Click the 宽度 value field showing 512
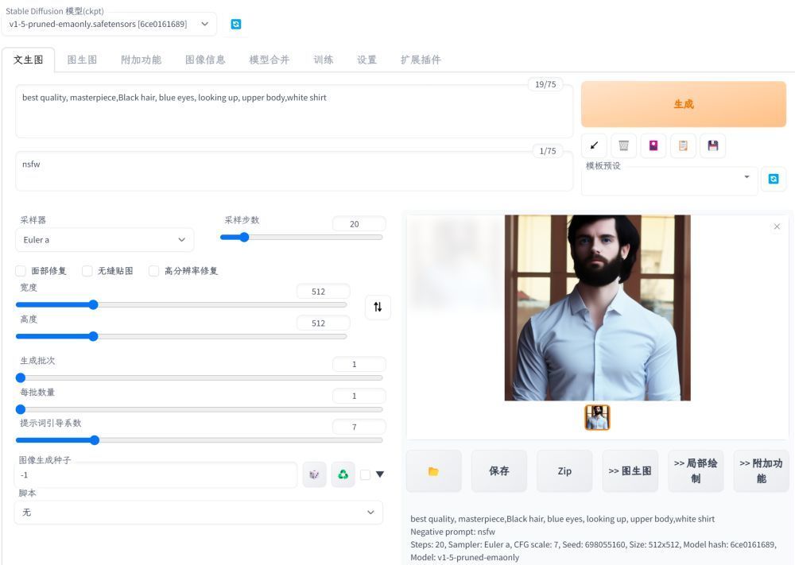795x565 pixels. pyautogui.click(x=323, y=292)
